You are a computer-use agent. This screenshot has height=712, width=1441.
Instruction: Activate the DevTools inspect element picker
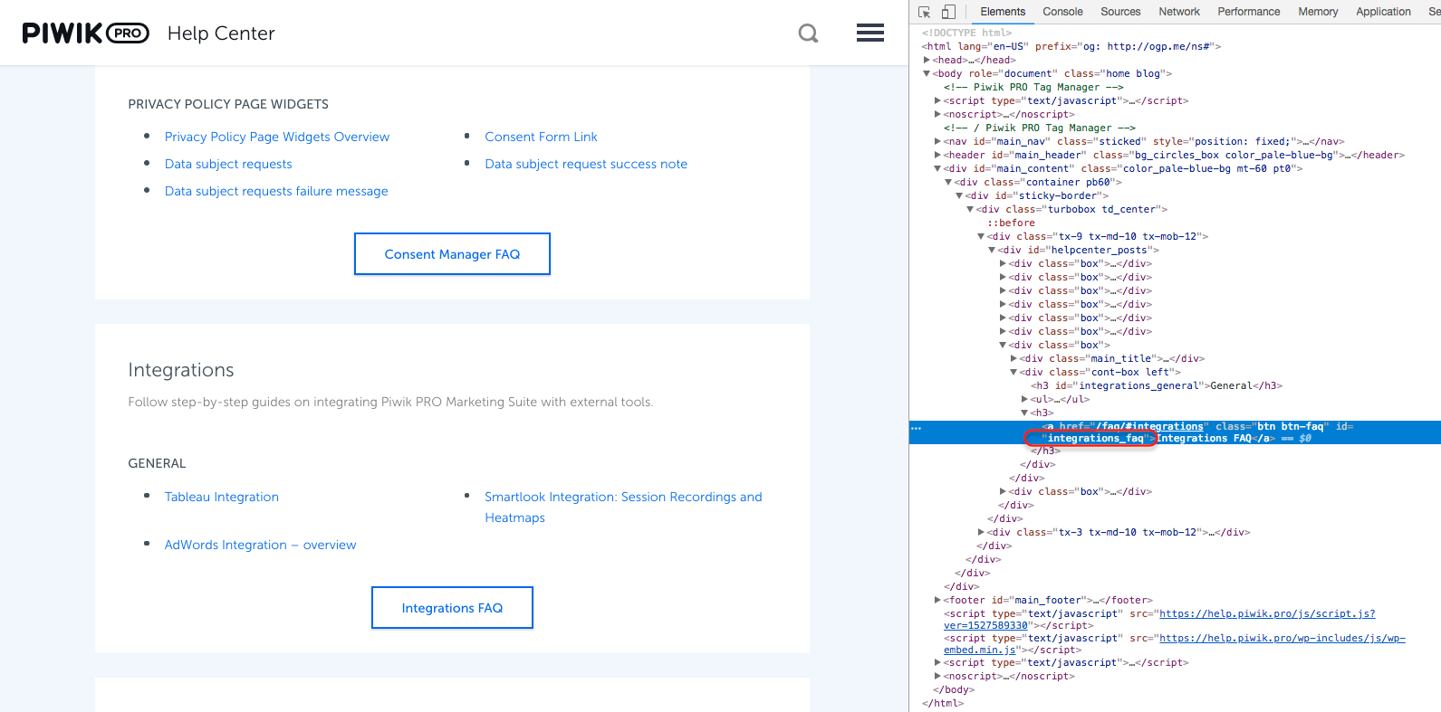click(x=924, y=12)
